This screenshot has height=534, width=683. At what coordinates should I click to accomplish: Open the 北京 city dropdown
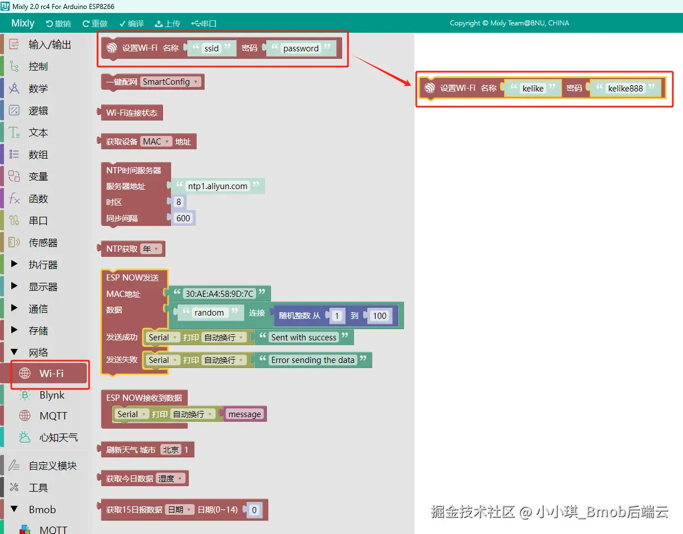(170, 450)
